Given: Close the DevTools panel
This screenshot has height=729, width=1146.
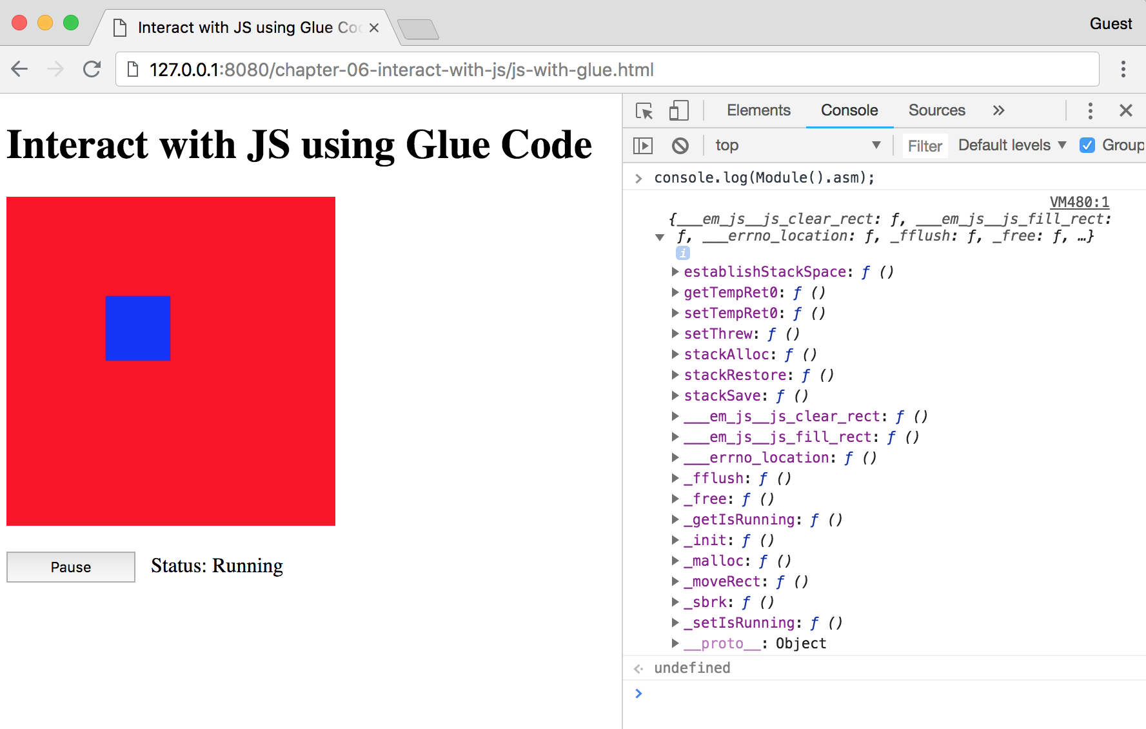Looking at the screenshot, I should tap(1125, 111).
